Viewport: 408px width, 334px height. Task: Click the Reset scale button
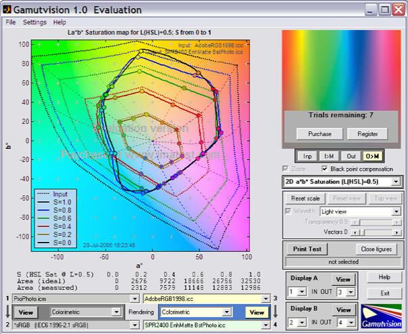[305, 199]
